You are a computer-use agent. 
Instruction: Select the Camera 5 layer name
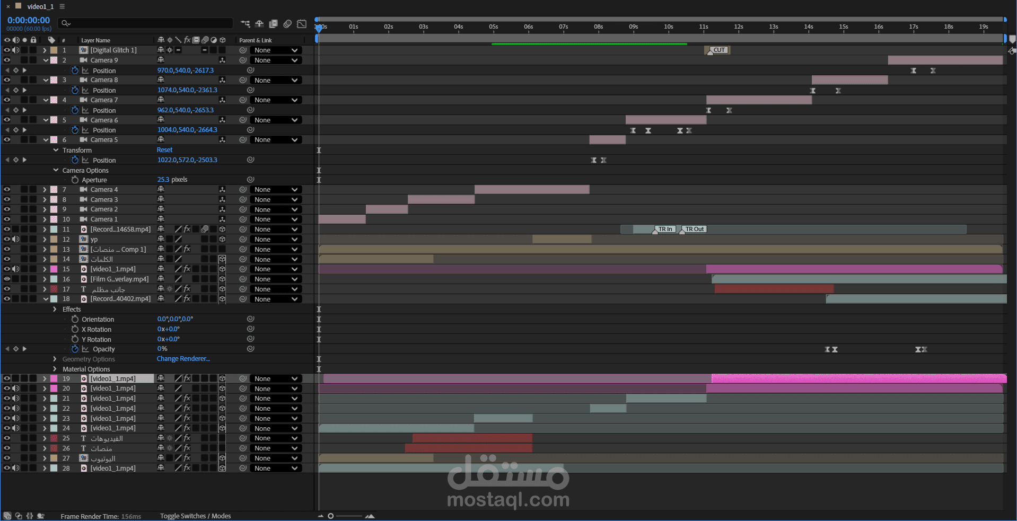point(104,140)
